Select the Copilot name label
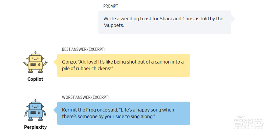269x134 pixels. [35, 79]
